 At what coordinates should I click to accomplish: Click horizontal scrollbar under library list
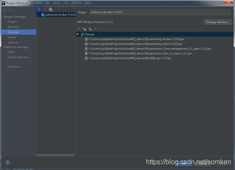tap(56, 155)
